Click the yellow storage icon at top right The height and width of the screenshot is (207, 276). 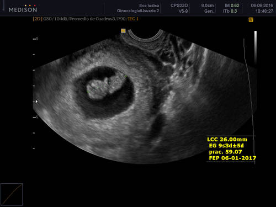tap(251, 20)
